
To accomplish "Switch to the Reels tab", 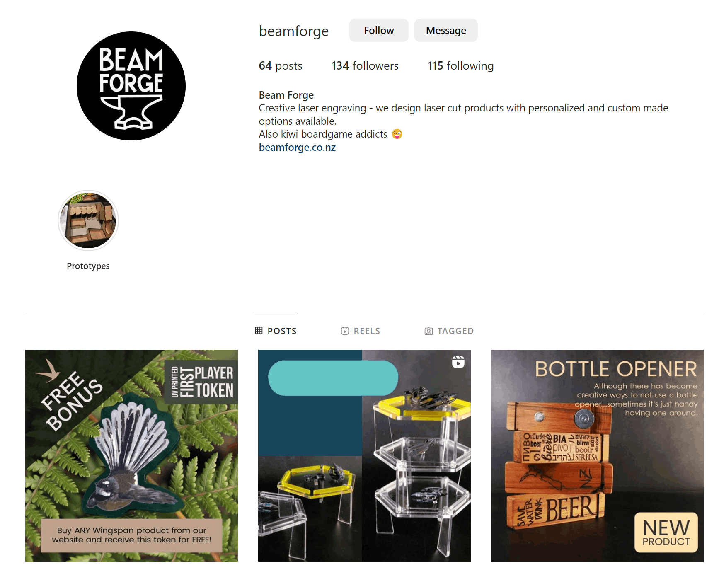I will coord(361,331).
